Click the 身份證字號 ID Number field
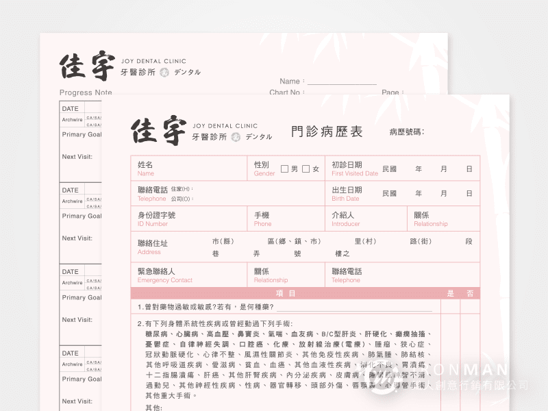 pyautogui.click(x=189, y=219)
